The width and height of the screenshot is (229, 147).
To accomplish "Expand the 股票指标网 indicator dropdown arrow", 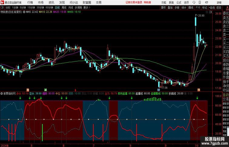I will 2,94.
